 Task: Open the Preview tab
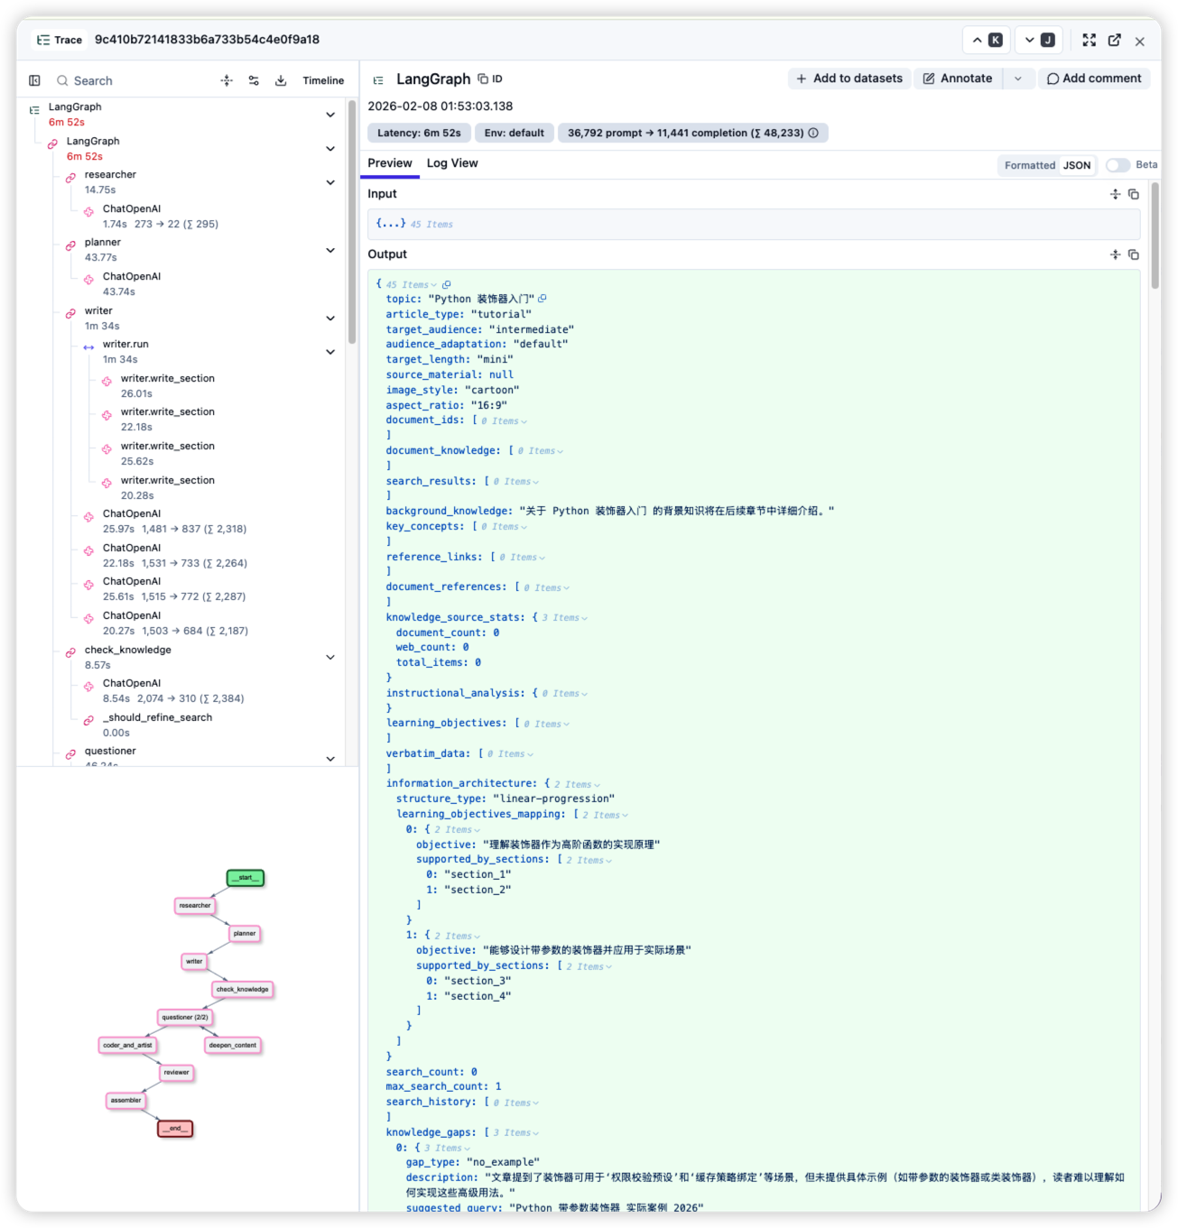390,163
